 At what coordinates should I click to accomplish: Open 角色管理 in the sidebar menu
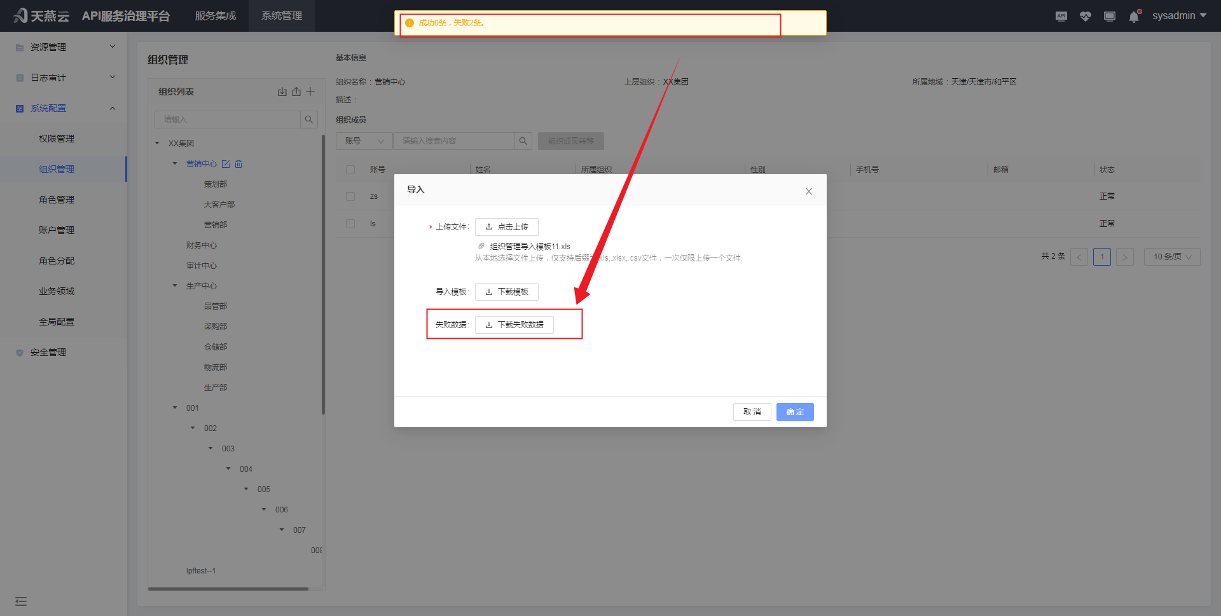click(x=57, y=200)
